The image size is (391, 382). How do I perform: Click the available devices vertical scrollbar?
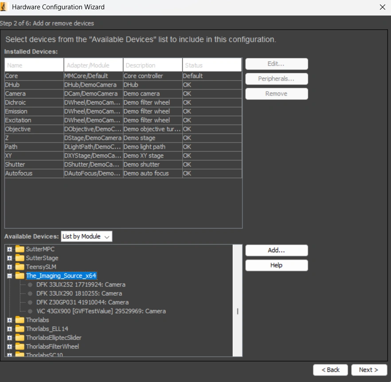click(x=238, y=311)
